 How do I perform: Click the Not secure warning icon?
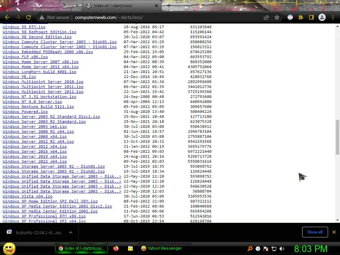[42, 17]
